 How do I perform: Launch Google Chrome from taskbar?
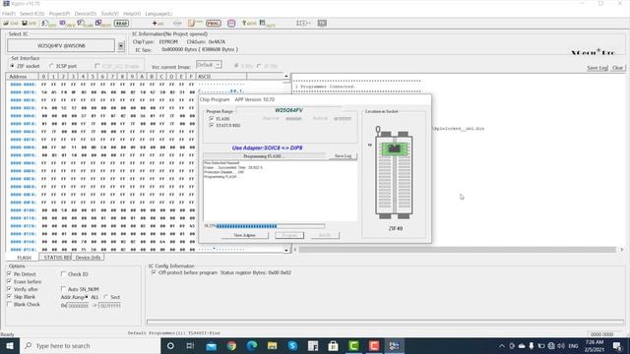231,345
